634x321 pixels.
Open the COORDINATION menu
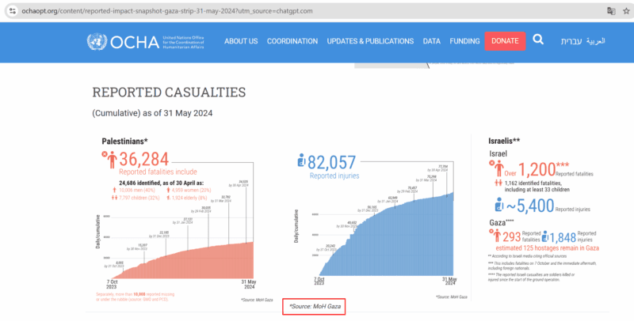point(292,41)
